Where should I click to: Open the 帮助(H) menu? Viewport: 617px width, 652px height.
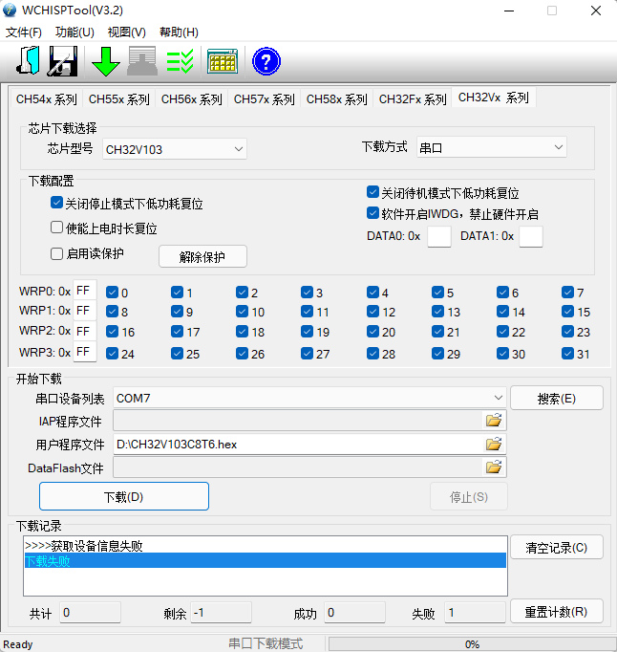click(x=179, y=32)
